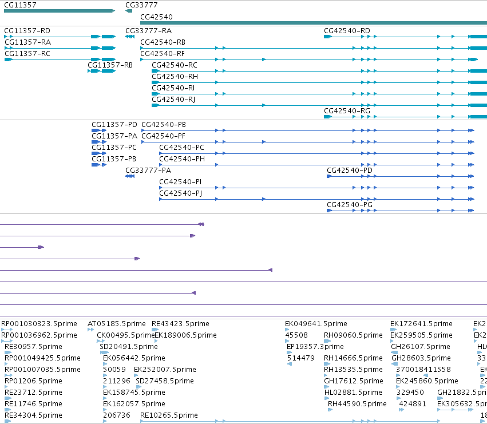Image resolution: width=487 pixels, height=424 pixels.
Task: Click protein label CG42540-PI
Action: pos(180,182)
